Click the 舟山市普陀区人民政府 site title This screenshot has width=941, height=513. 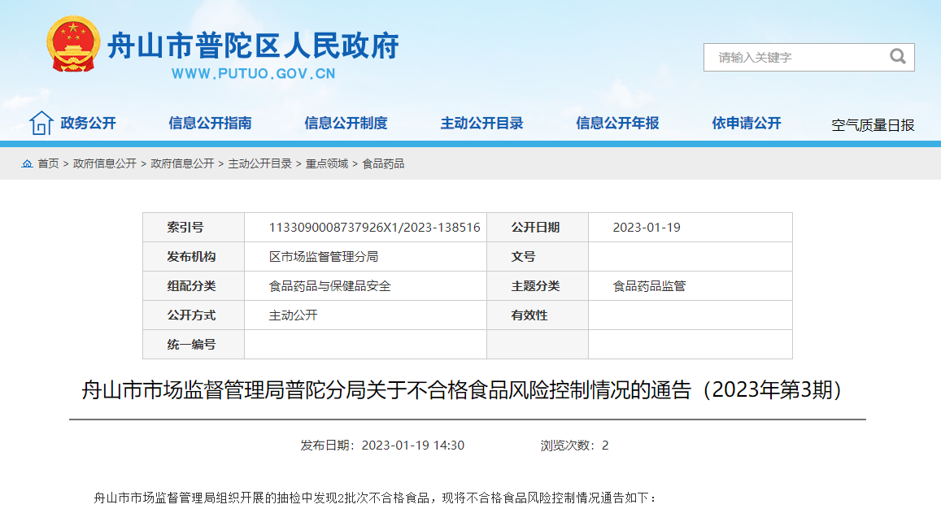tap(253, 46)
